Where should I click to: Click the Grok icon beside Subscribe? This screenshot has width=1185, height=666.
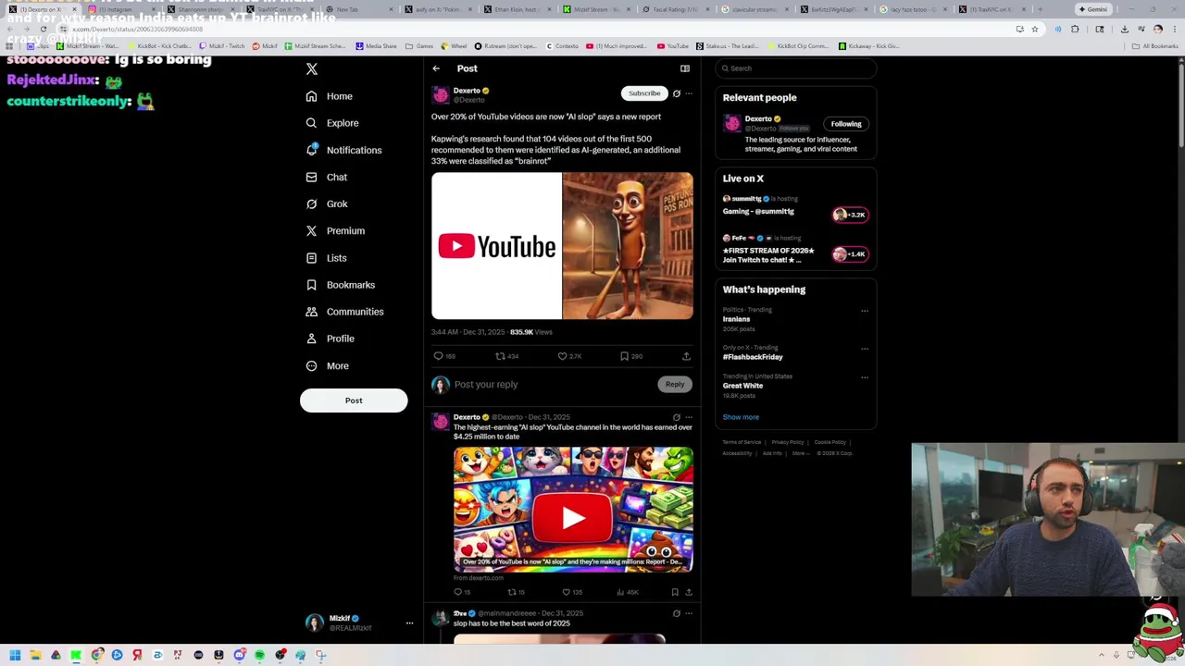coord(677,93)
